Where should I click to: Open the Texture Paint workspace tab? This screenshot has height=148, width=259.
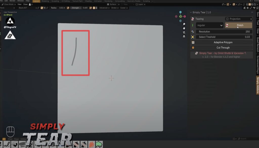coord(77,1)
